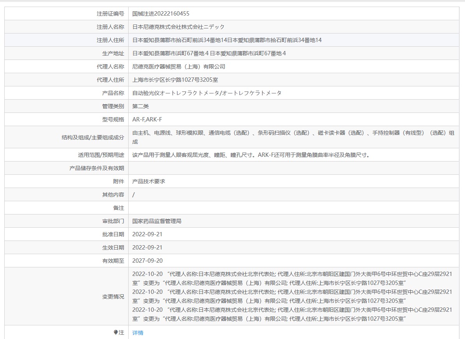Click the 变更情况 label

coord(113,296)
